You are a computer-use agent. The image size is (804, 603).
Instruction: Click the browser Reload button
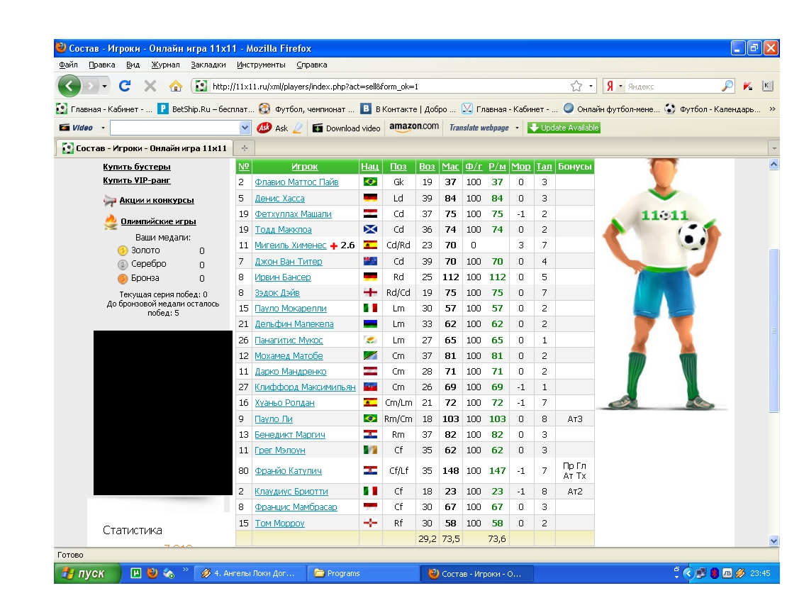pos(125,86)
